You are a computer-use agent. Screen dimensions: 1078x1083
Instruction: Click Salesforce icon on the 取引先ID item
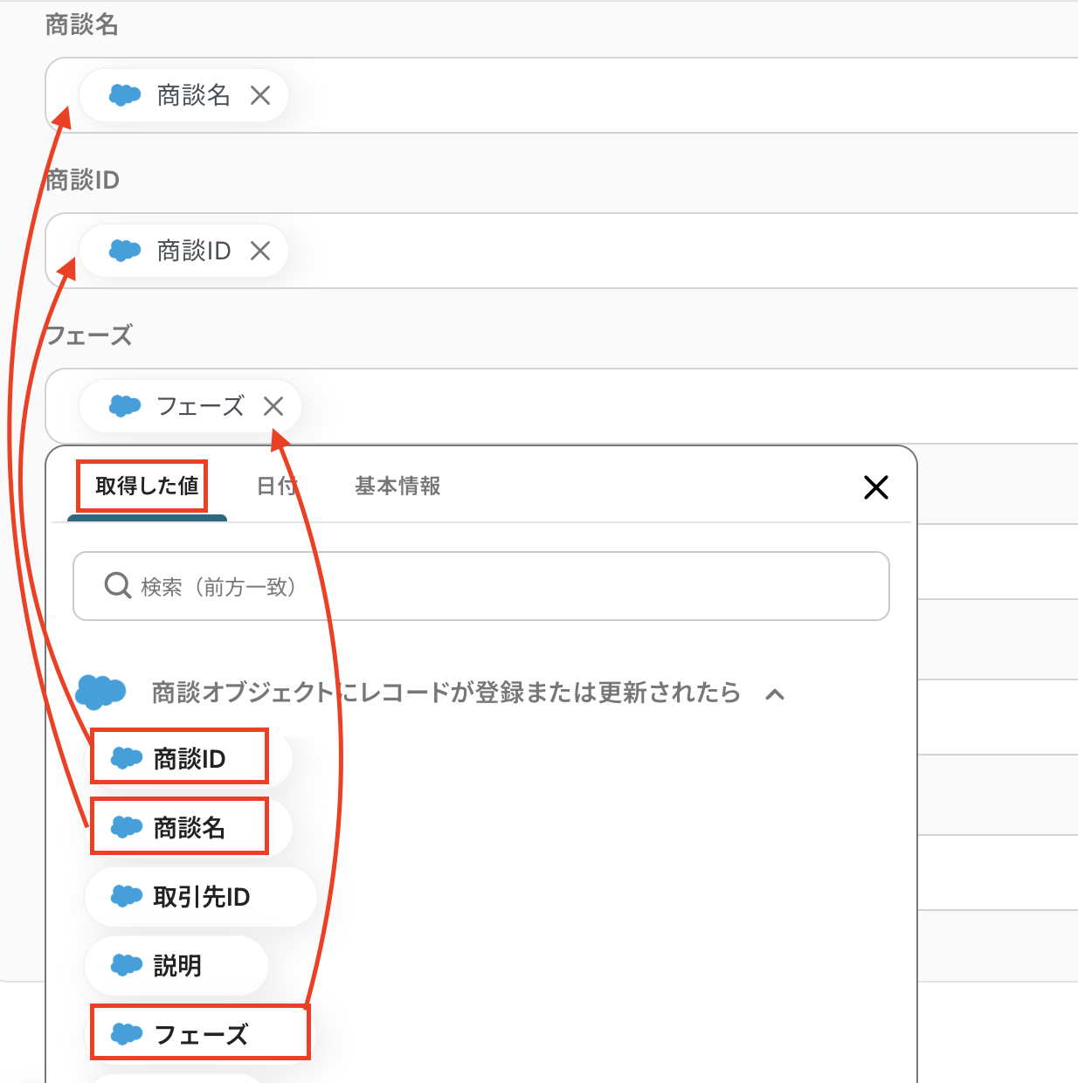(127, 896)
